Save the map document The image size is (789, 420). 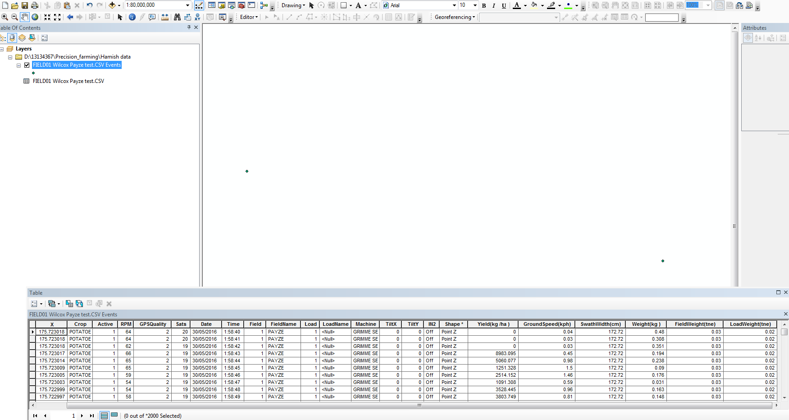coord(24,5)
